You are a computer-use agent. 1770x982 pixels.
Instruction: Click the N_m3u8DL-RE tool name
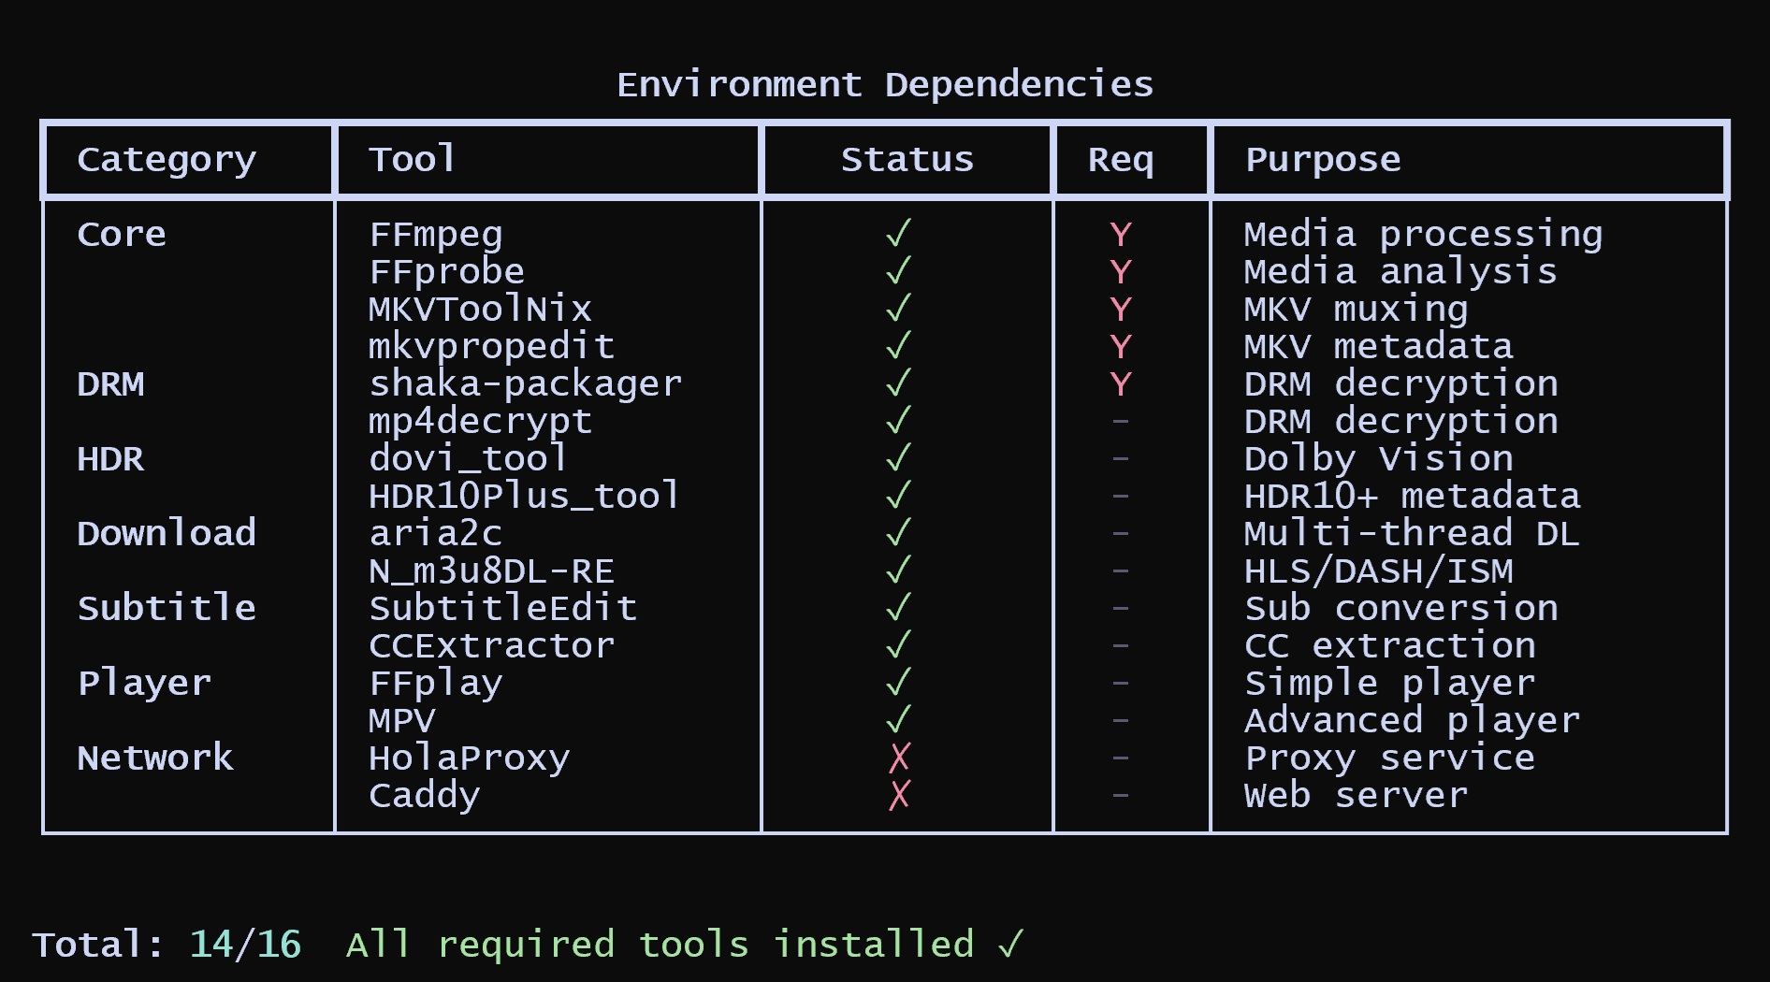[491, 570]
